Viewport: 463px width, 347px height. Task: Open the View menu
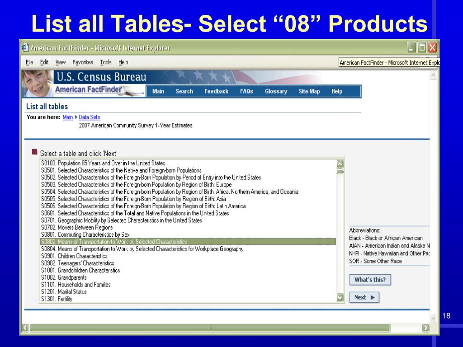coord(61,62)
